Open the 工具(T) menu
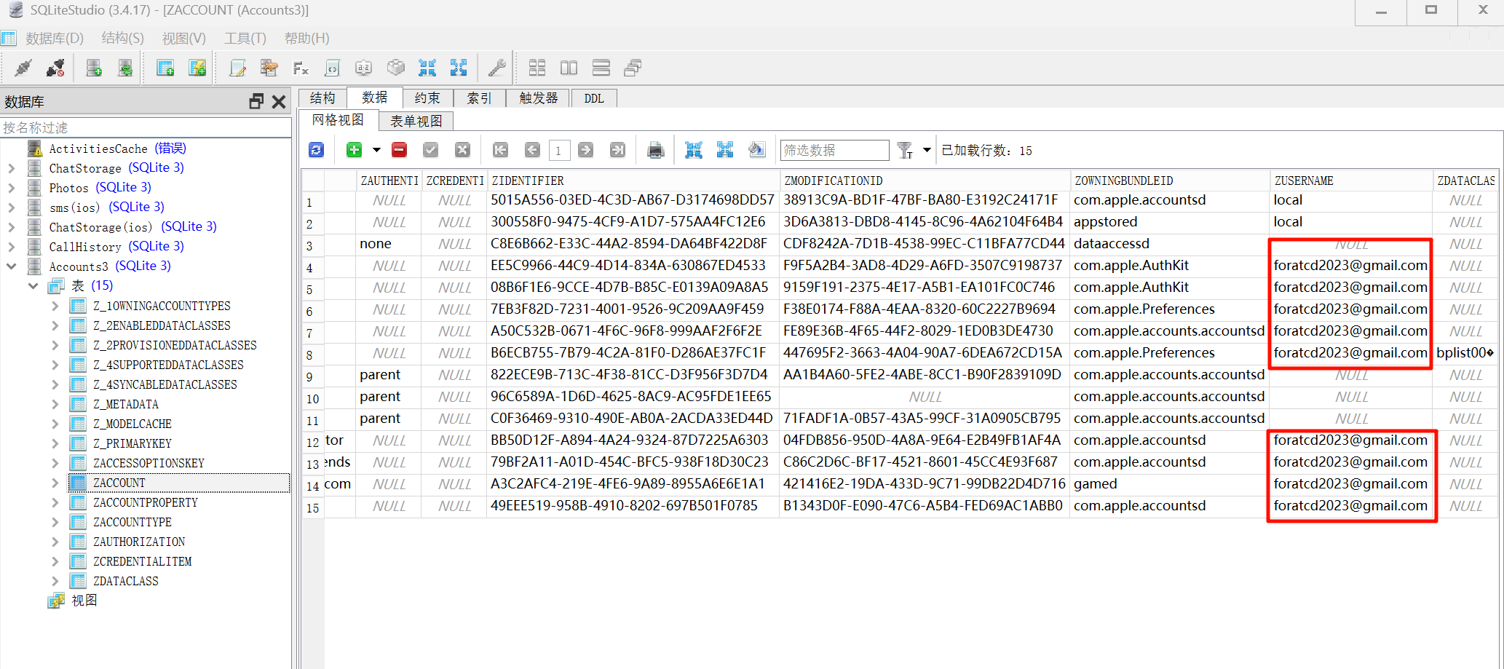 (245, 39)
